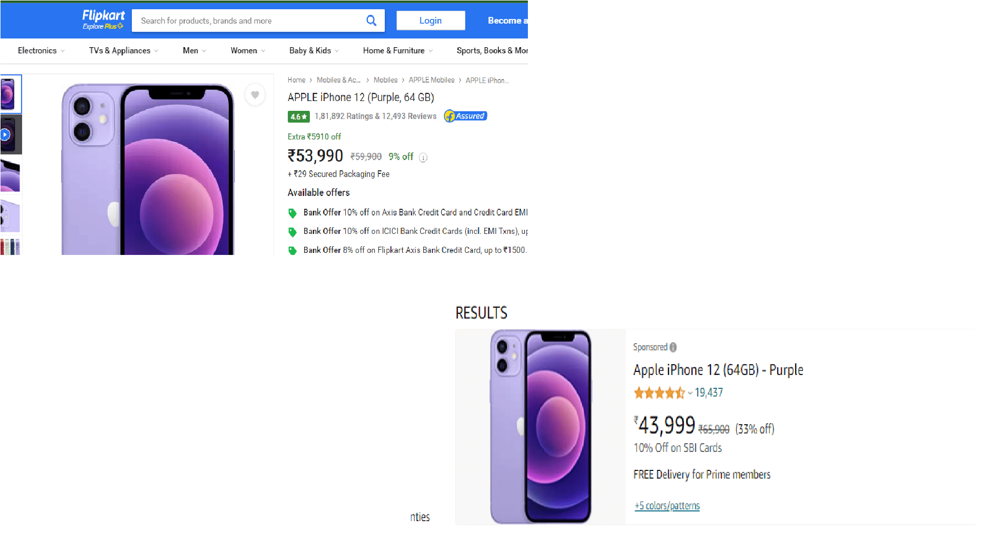Viewport: 985px width, 554px height.
Task: Select the purple iPhone thumbnail in sidebar
Action: pos(10,93)
